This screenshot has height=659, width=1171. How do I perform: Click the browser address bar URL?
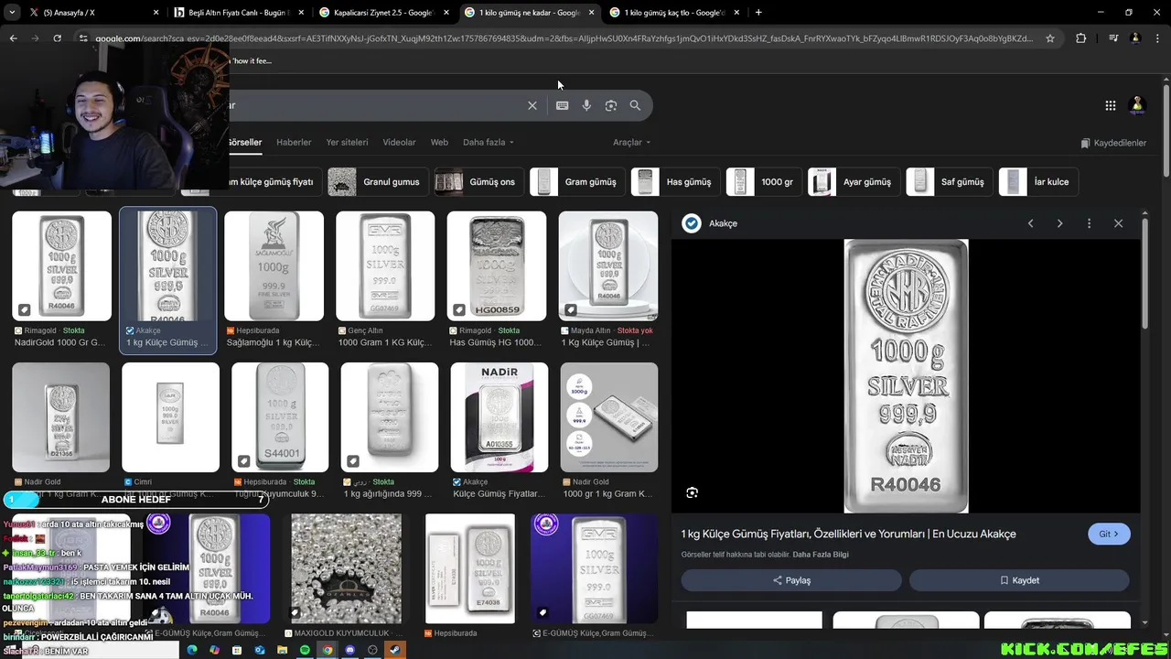tap(564, 38)
